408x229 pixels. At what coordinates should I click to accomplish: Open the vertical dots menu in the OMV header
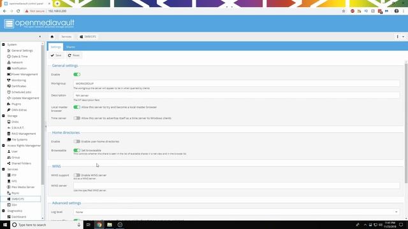point(398,37)
